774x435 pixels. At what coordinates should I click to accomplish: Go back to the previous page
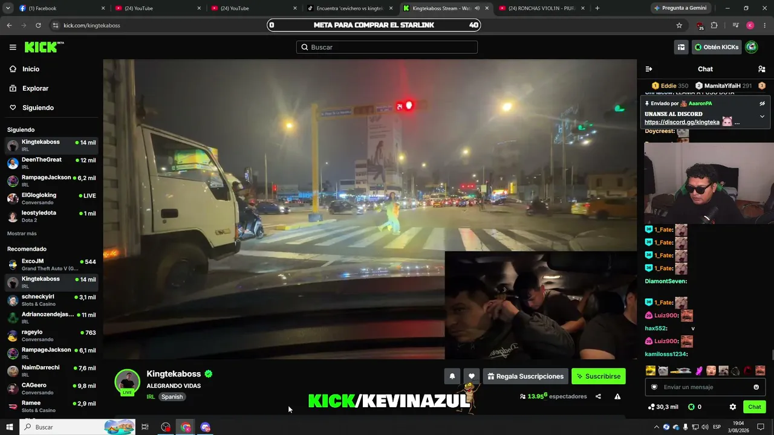pyautogui.click(x=9, y=25)
